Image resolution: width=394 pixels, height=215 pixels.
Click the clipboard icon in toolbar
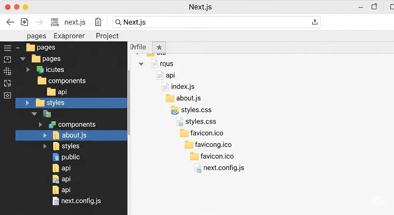pos(98,22)
